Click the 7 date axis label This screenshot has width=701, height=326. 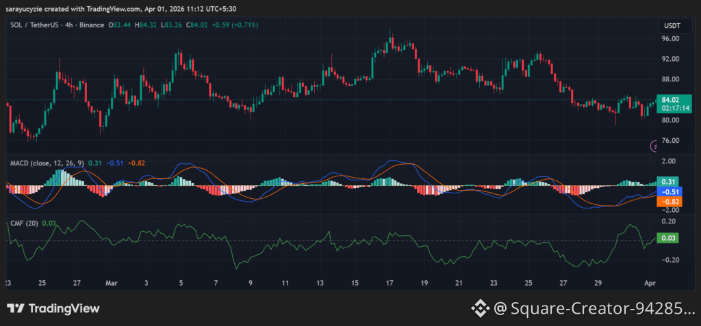click(x=216, y=283)
